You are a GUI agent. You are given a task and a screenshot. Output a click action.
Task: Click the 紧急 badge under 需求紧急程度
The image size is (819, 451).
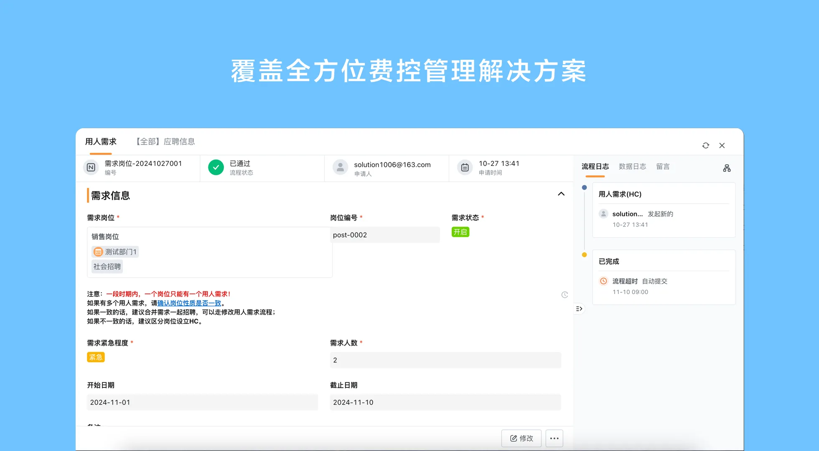tap(96, 357)
